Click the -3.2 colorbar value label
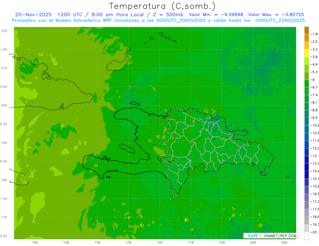This screenshot has width=319, height=246. click(314, 49)
